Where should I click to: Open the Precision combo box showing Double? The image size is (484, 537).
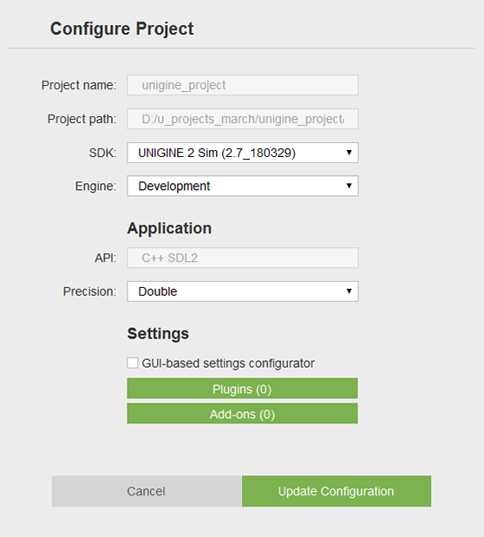coord(243,291)
